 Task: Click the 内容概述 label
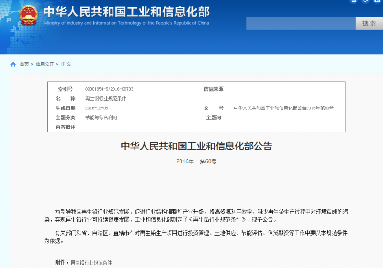pyautogui.click(x=66, y=127)
